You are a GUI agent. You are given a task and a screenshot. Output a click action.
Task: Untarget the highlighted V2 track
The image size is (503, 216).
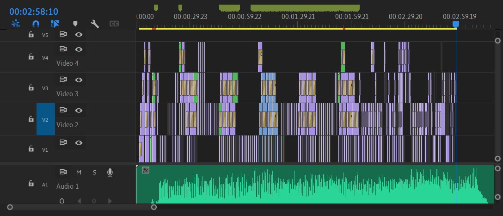click(x=46, y=119)
